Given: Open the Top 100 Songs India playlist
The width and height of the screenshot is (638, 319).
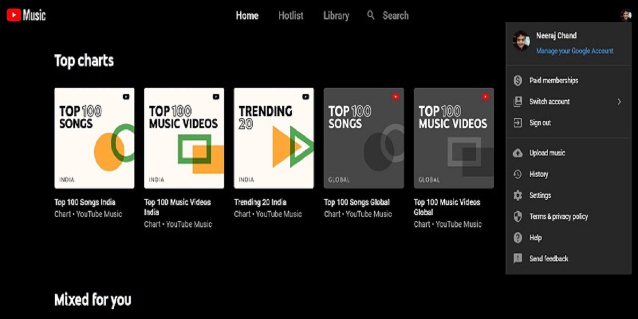Looking at the screenshot, I should click(94, 138).
